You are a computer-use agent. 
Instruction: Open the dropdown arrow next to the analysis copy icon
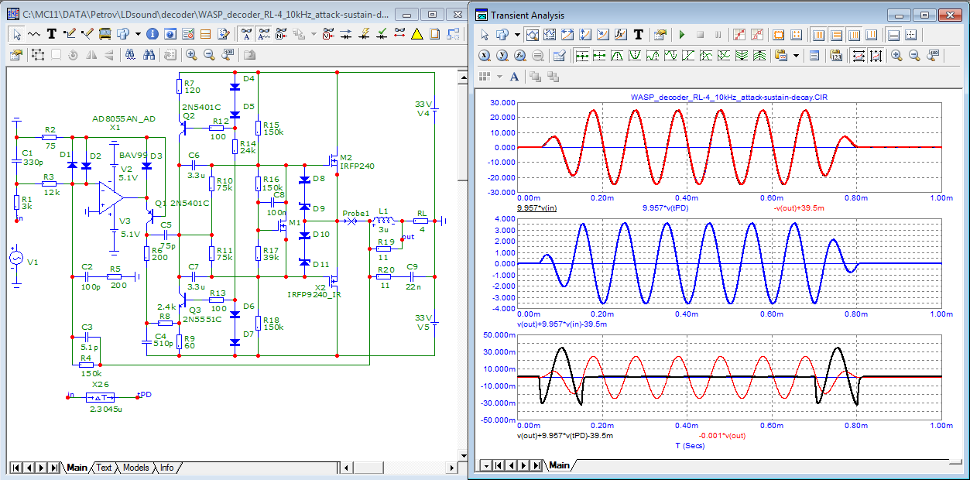pyautogui.click(x=516, y=35)
